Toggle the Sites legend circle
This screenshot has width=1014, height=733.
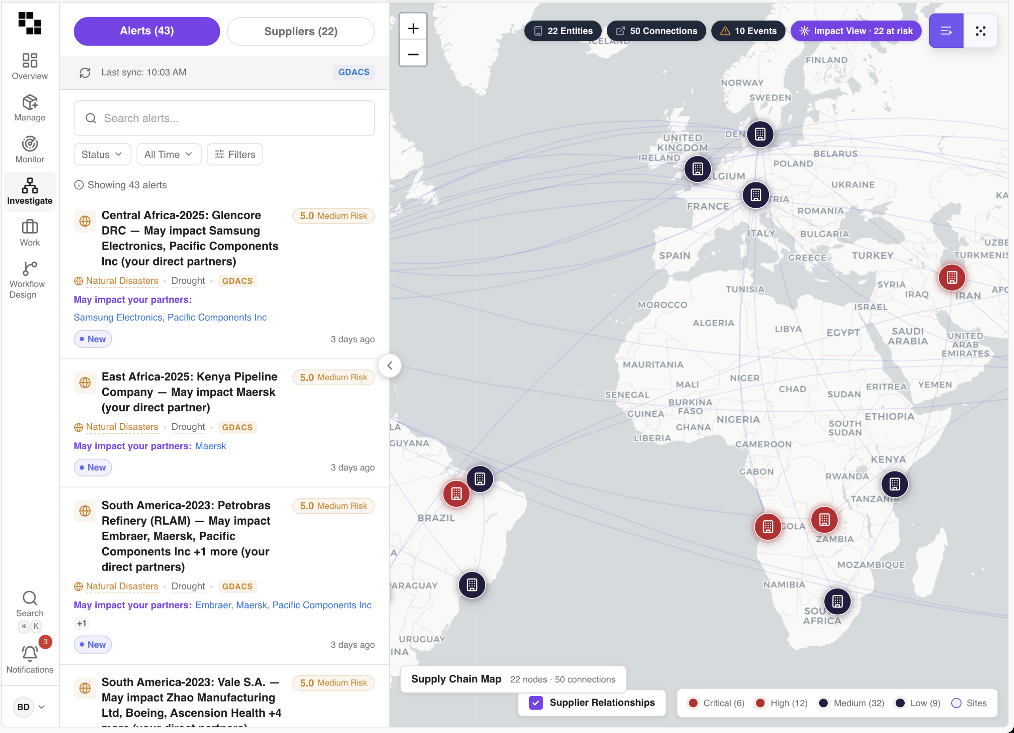tap(956, 703)
